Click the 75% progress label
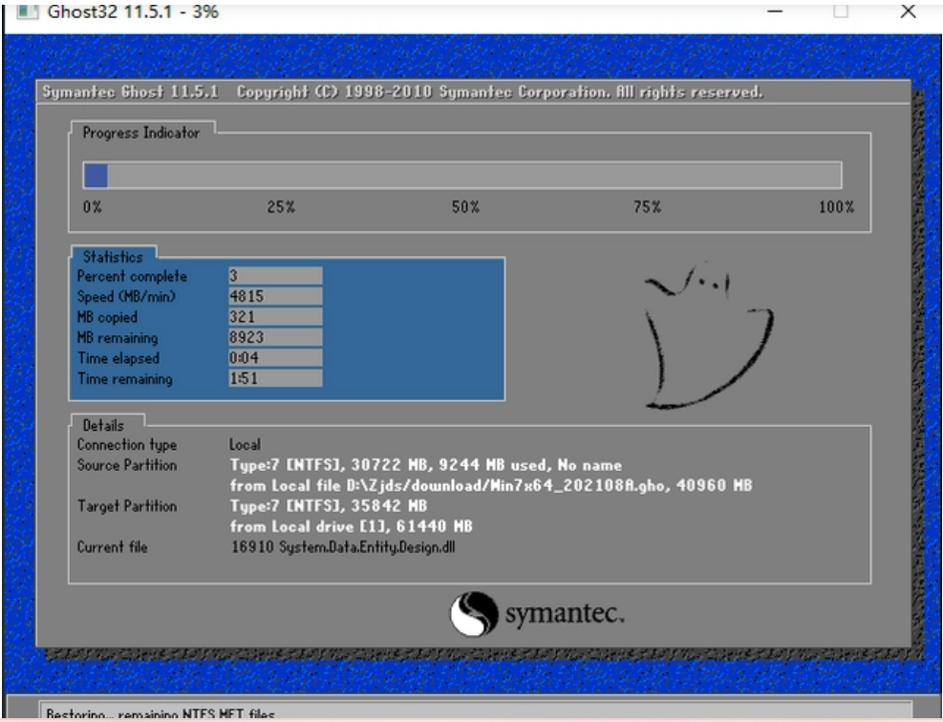943x722 pixels. 647,207
